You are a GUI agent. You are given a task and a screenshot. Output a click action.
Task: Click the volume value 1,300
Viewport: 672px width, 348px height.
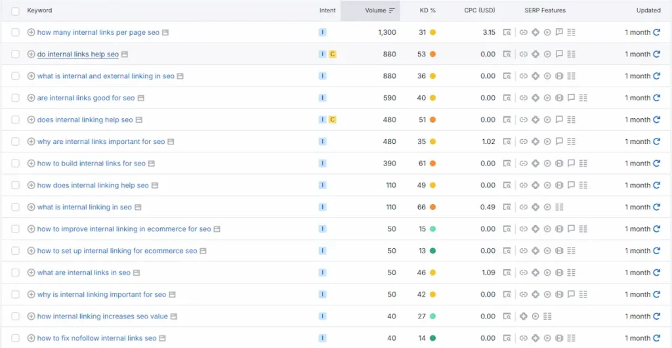click(387, 32)
